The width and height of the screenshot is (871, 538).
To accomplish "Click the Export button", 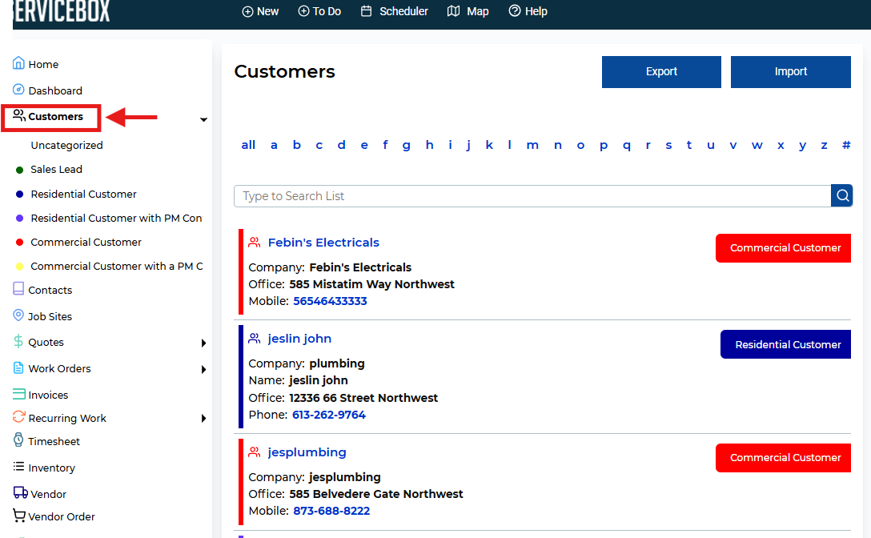I will pos(661,72).
